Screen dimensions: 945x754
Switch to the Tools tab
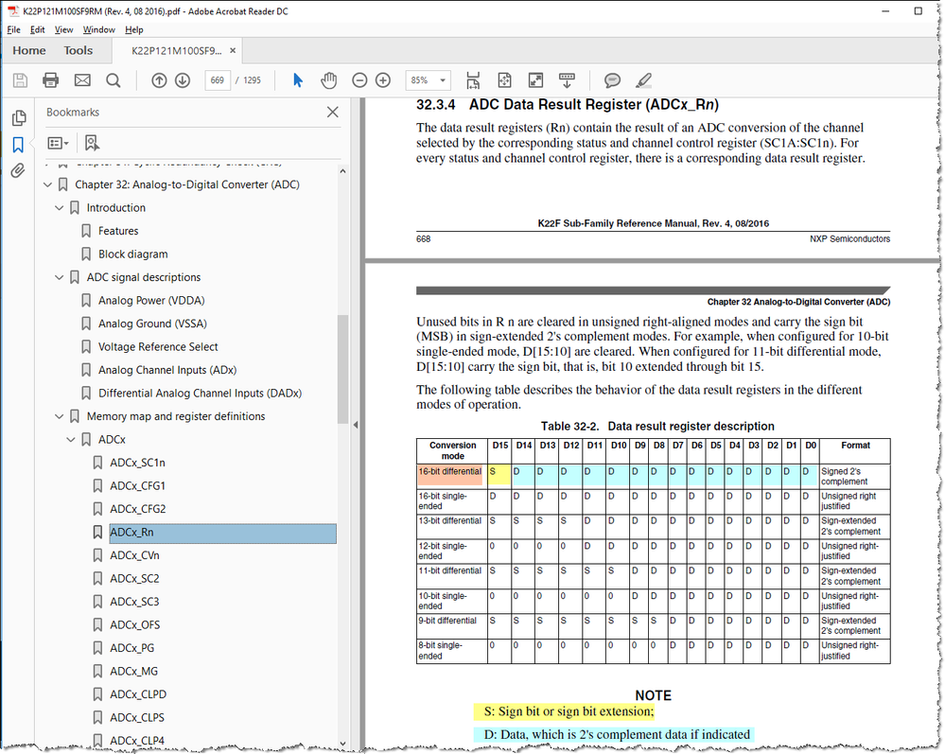click(x=79, y=50)
